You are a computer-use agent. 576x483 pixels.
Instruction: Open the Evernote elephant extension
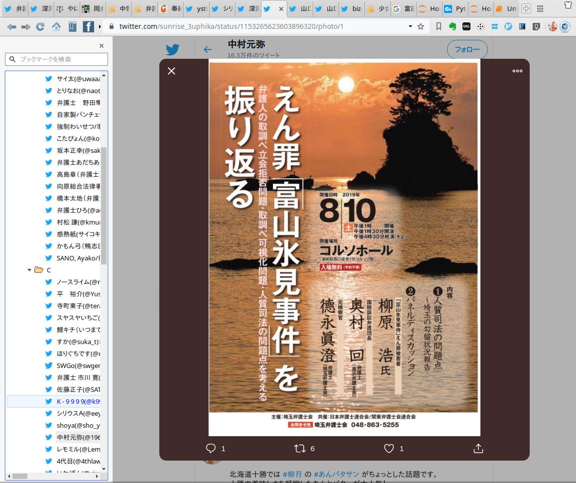(453, 26)
